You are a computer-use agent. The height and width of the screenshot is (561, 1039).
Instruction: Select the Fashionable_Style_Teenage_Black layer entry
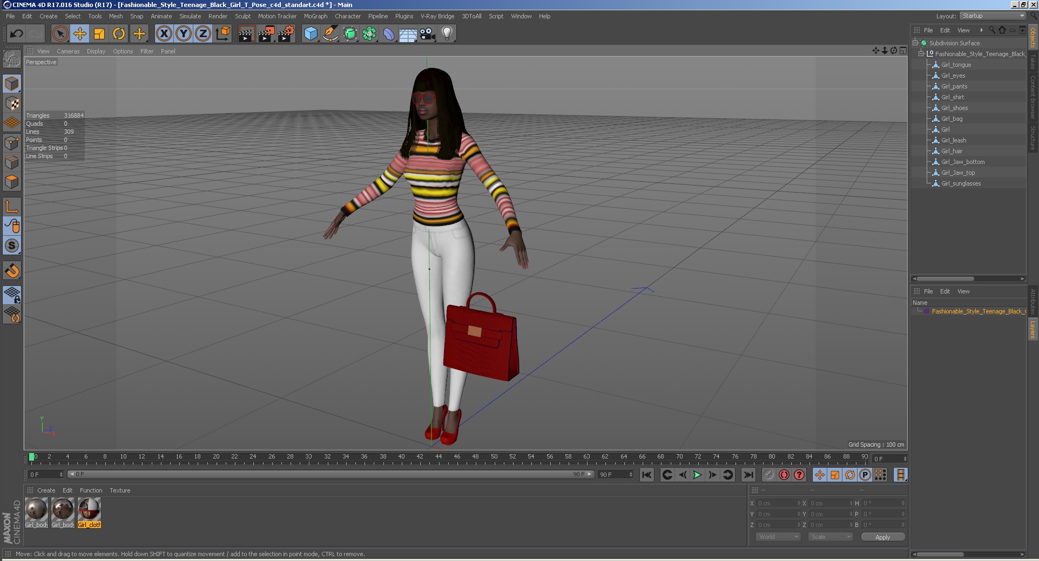tap(977, 311)
